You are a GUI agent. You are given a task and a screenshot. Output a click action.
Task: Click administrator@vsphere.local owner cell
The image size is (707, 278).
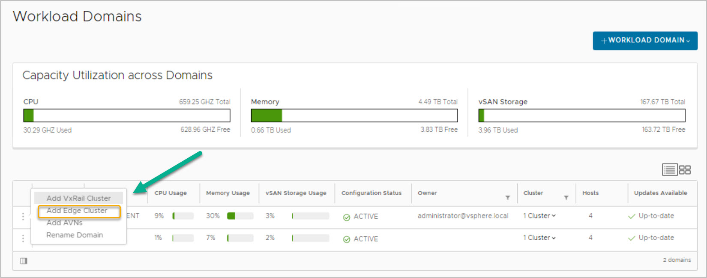click(x=463, y=216)
